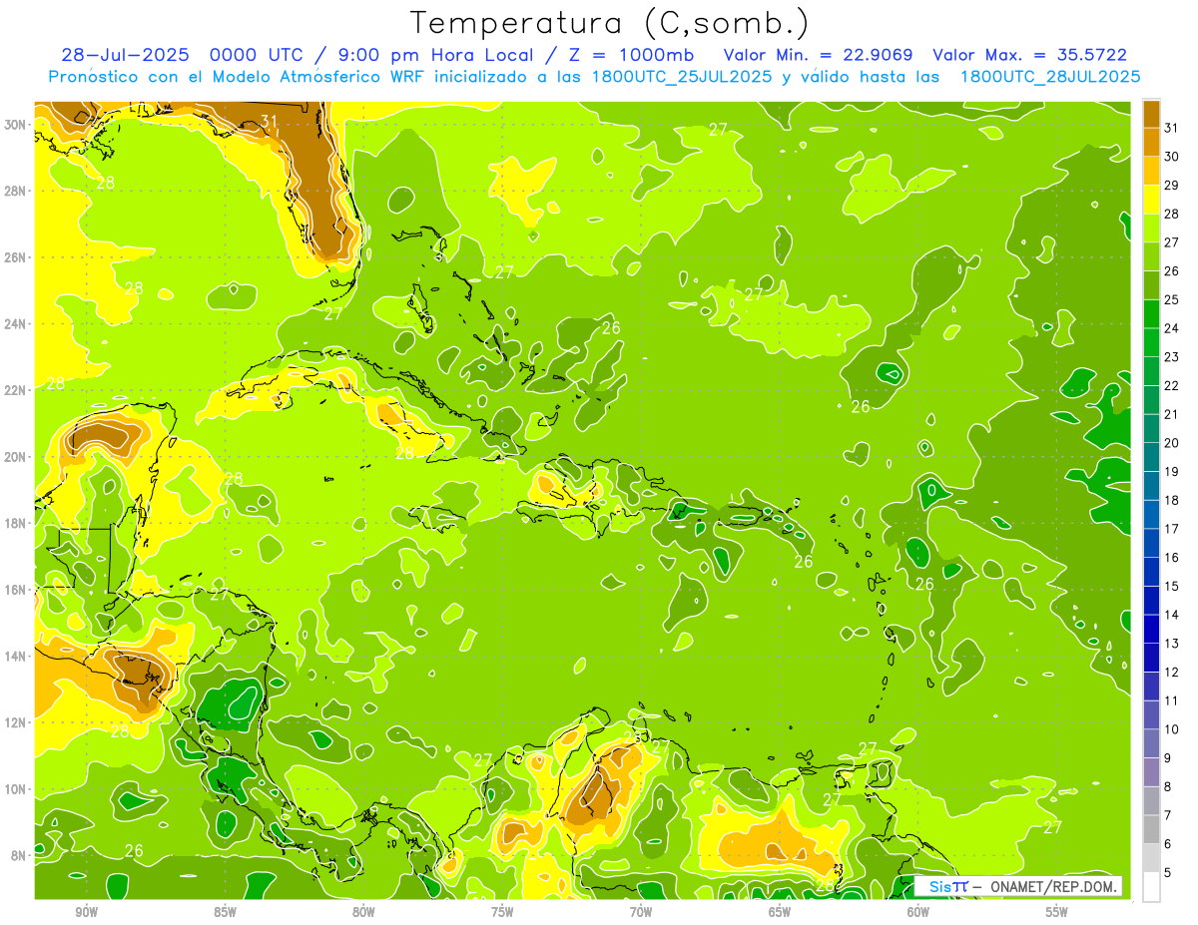Pick the yellow swatch between legend labels 28 and 29

point(1151,199)
